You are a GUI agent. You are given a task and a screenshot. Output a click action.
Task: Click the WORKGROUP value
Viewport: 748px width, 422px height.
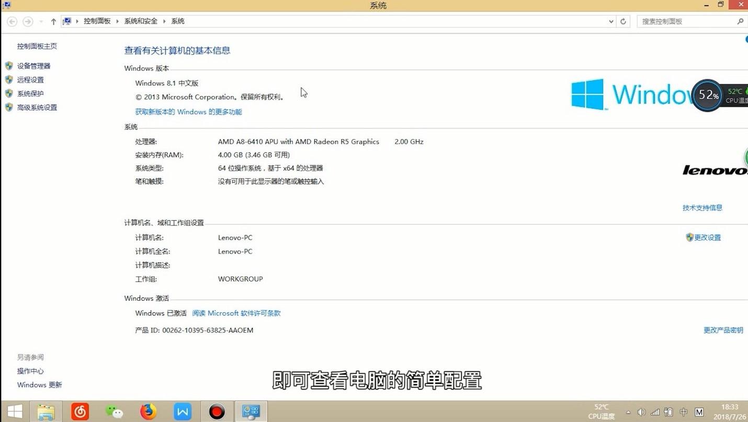tap(240, 279)
